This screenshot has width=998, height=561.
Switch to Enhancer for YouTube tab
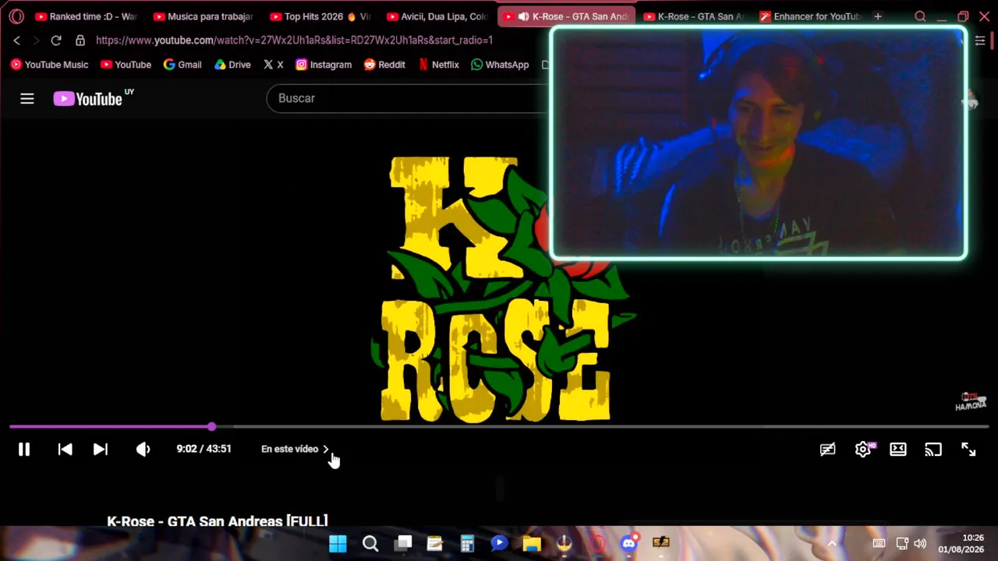tap(810, 16)
